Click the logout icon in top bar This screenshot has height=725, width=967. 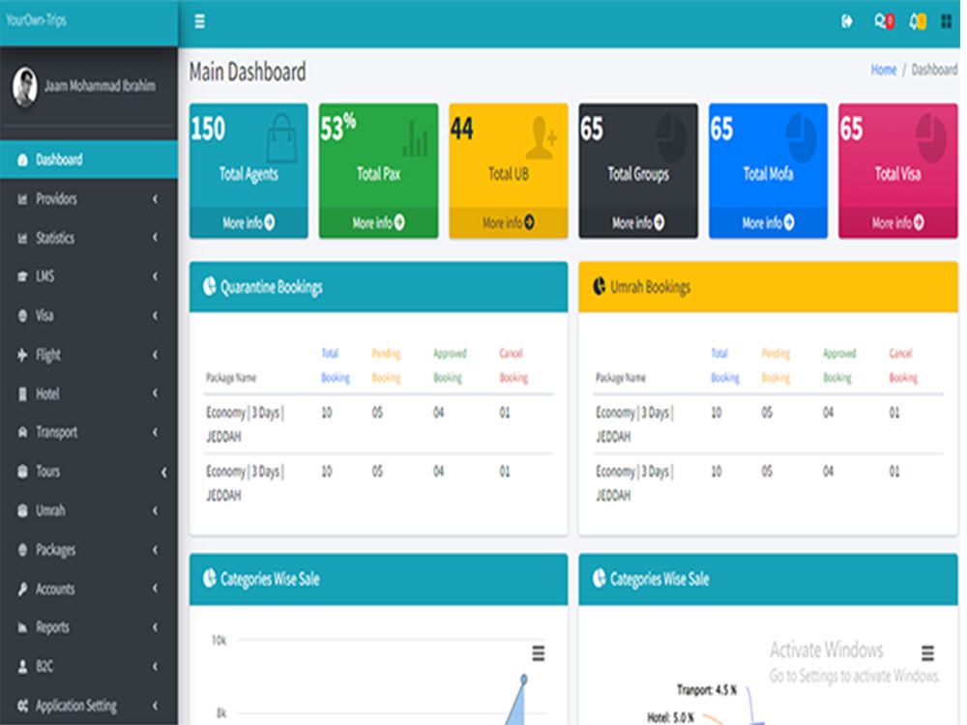pos(847,21)
